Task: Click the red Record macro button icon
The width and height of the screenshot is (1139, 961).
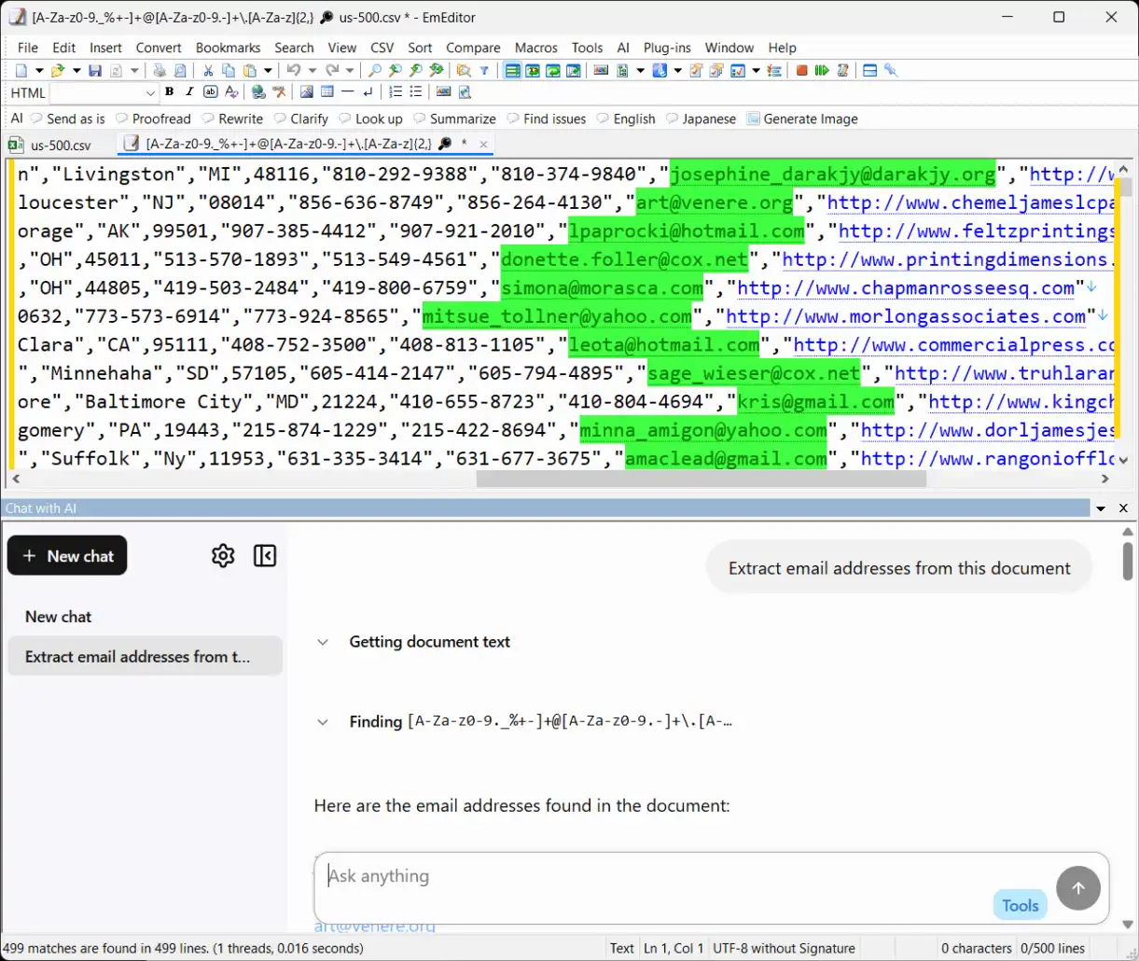Action: (x=801, y=70)
